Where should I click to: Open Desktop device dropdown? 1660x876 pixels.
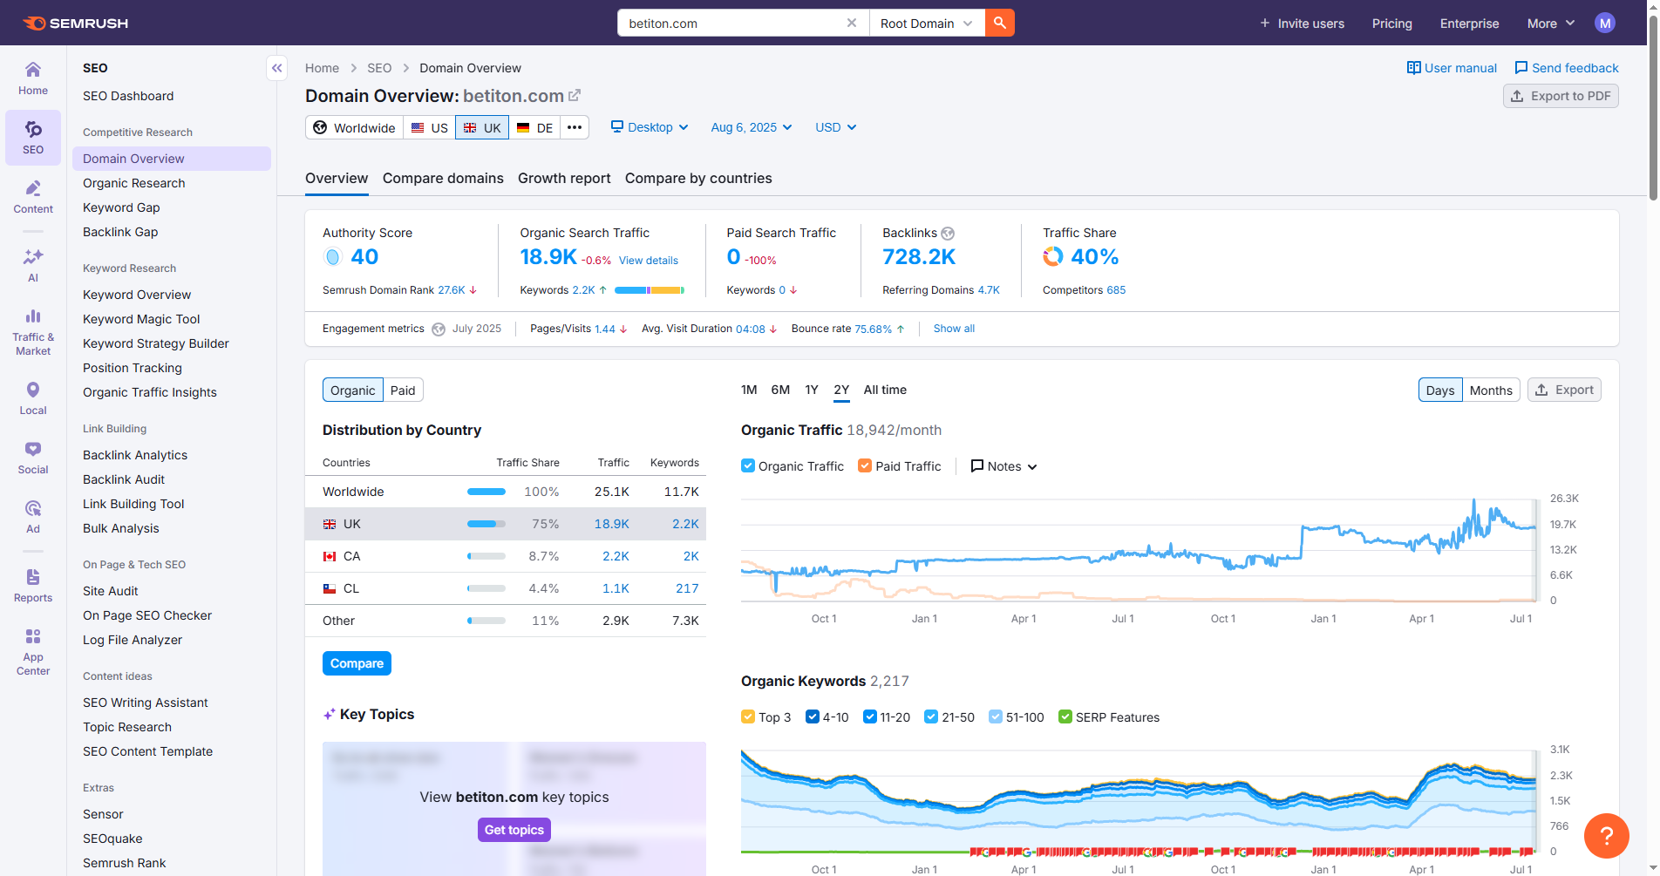click(650, 127)
